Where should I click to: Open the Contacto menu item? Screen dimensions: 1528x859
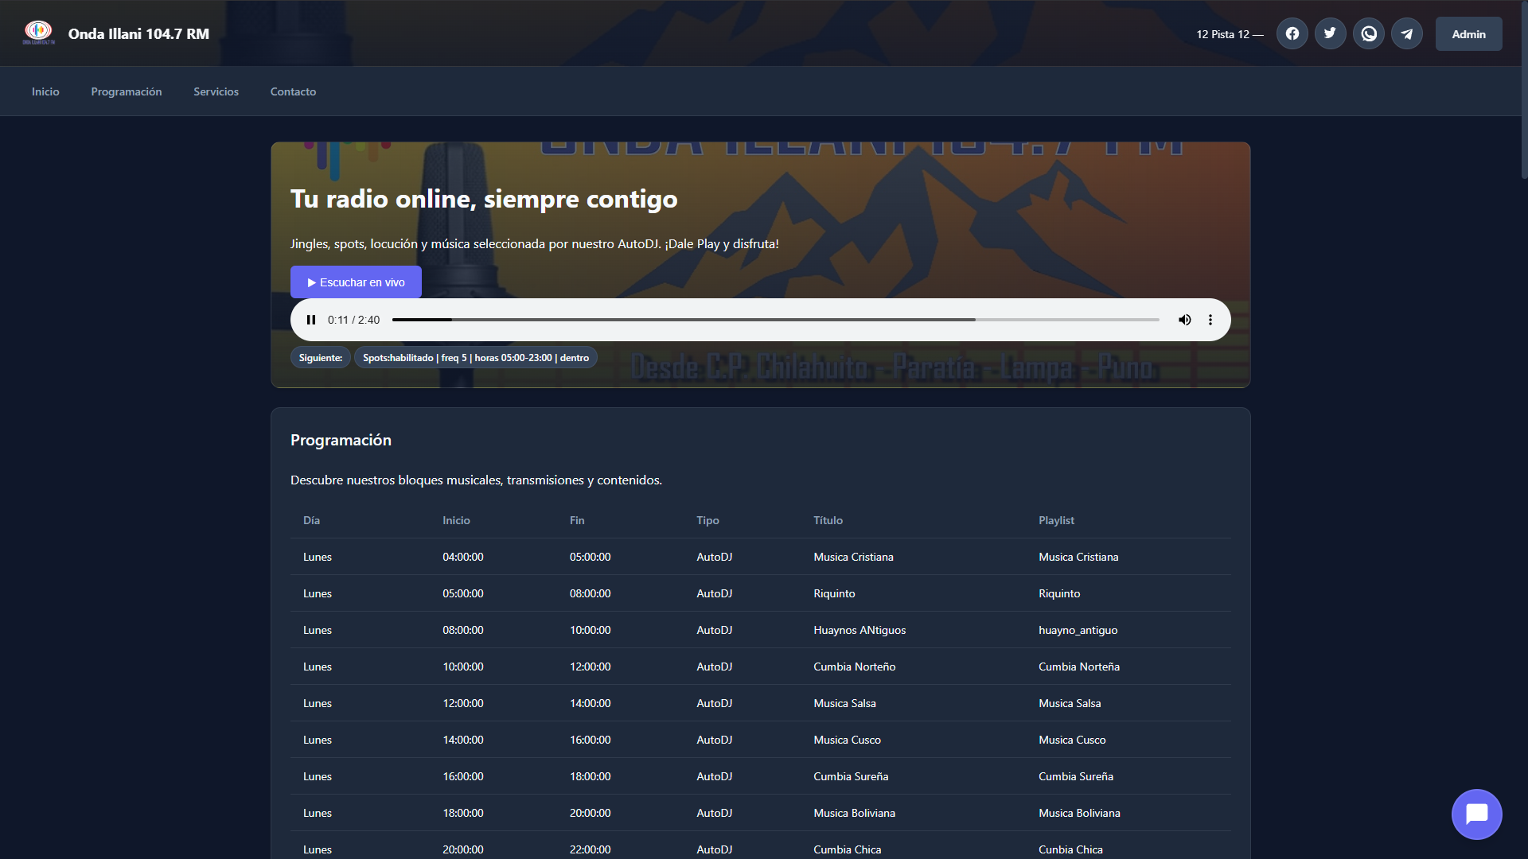(293, 91)
